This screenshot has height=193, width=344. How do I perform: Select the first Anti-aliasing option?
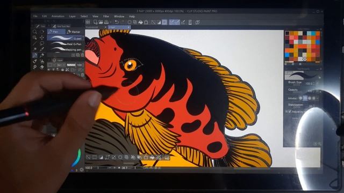[301, 98]
